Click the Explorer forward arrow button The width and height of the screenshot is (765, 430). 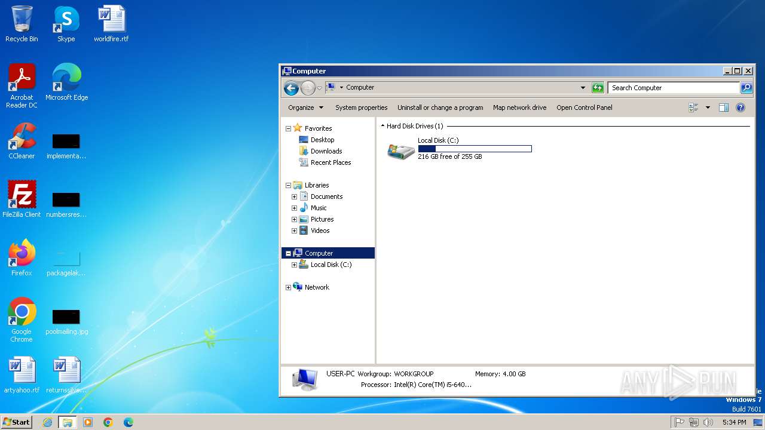click(x=307, y=88)
